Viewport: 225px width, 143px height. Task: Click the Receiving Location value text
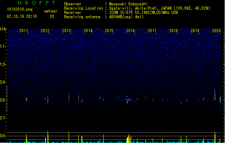(x=160, y=8)
